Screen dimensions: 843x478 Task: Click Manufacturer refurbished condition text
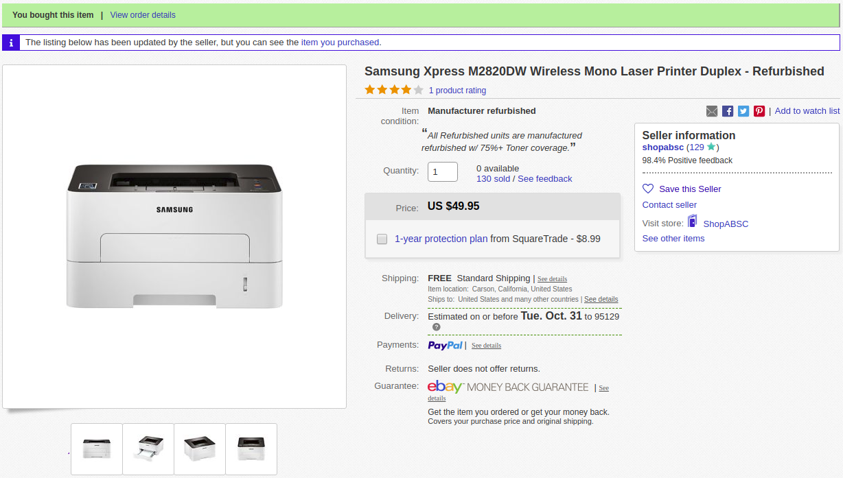point(482,111)
